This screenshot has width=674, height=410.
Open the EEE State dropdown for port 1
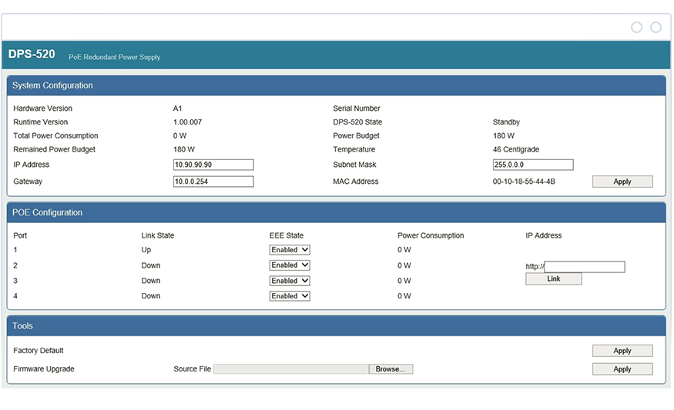290,250
